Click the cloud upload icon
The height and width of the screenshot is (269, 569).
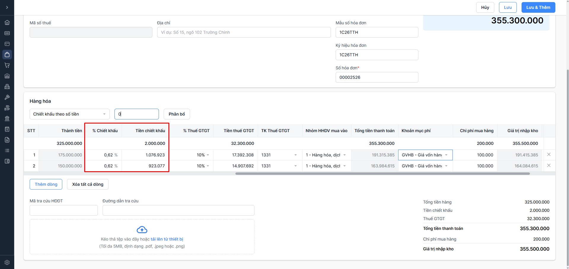[x=142, y=230]
